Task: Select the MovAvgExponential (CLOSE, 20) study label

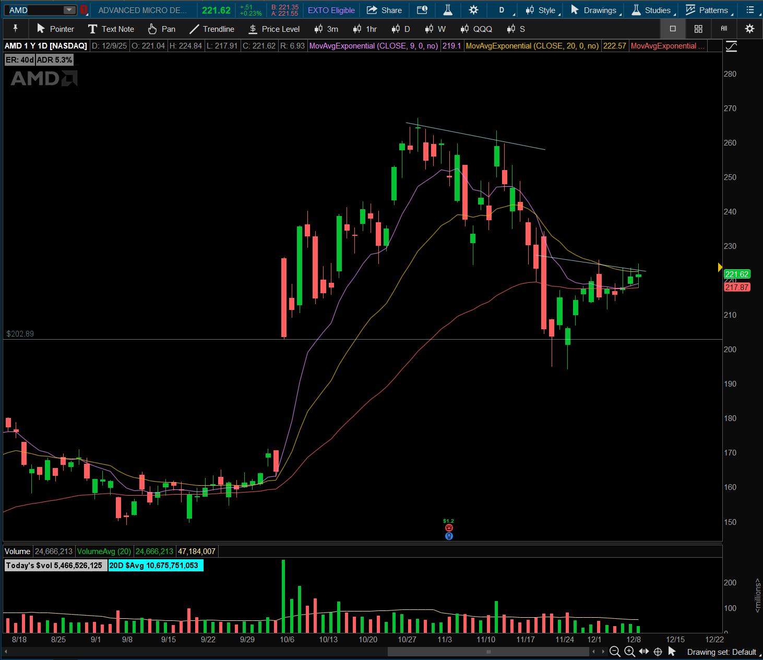Action: tap(532, 46)
